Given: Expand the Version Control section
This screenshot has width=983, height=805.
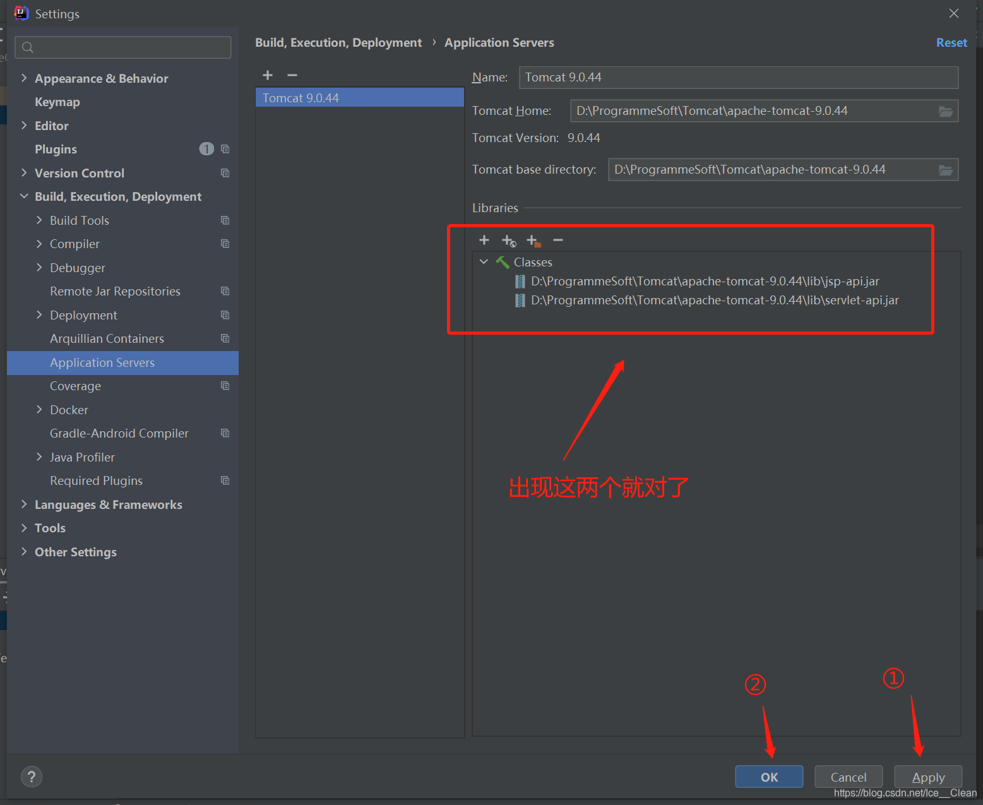Looking at the screenshot, I should tap(24, 173).
